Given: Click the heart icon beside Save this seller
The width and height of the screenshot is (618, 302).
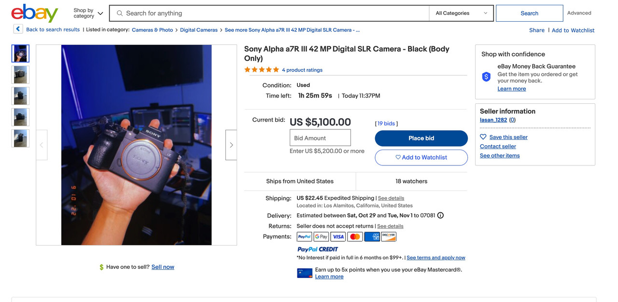Looking at the screenshot, I should pos(483,137).
